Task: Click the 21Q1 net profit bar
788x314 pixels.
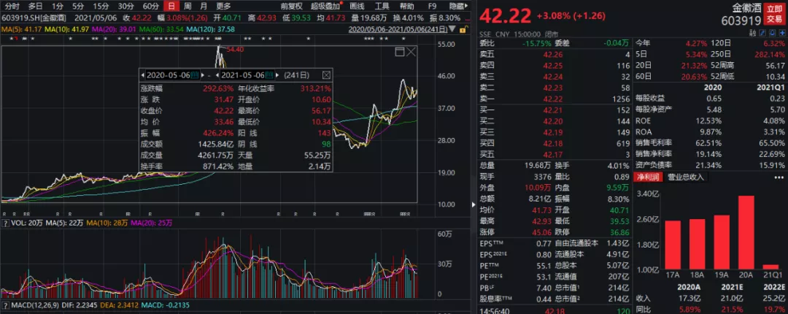Action: click(770, 267)
